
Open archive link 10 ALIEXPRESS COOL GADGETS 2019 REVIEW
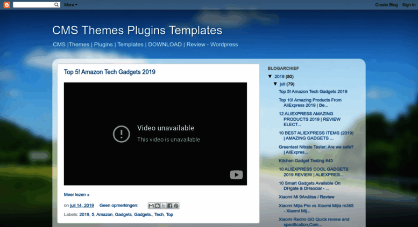tap(314, 172)
